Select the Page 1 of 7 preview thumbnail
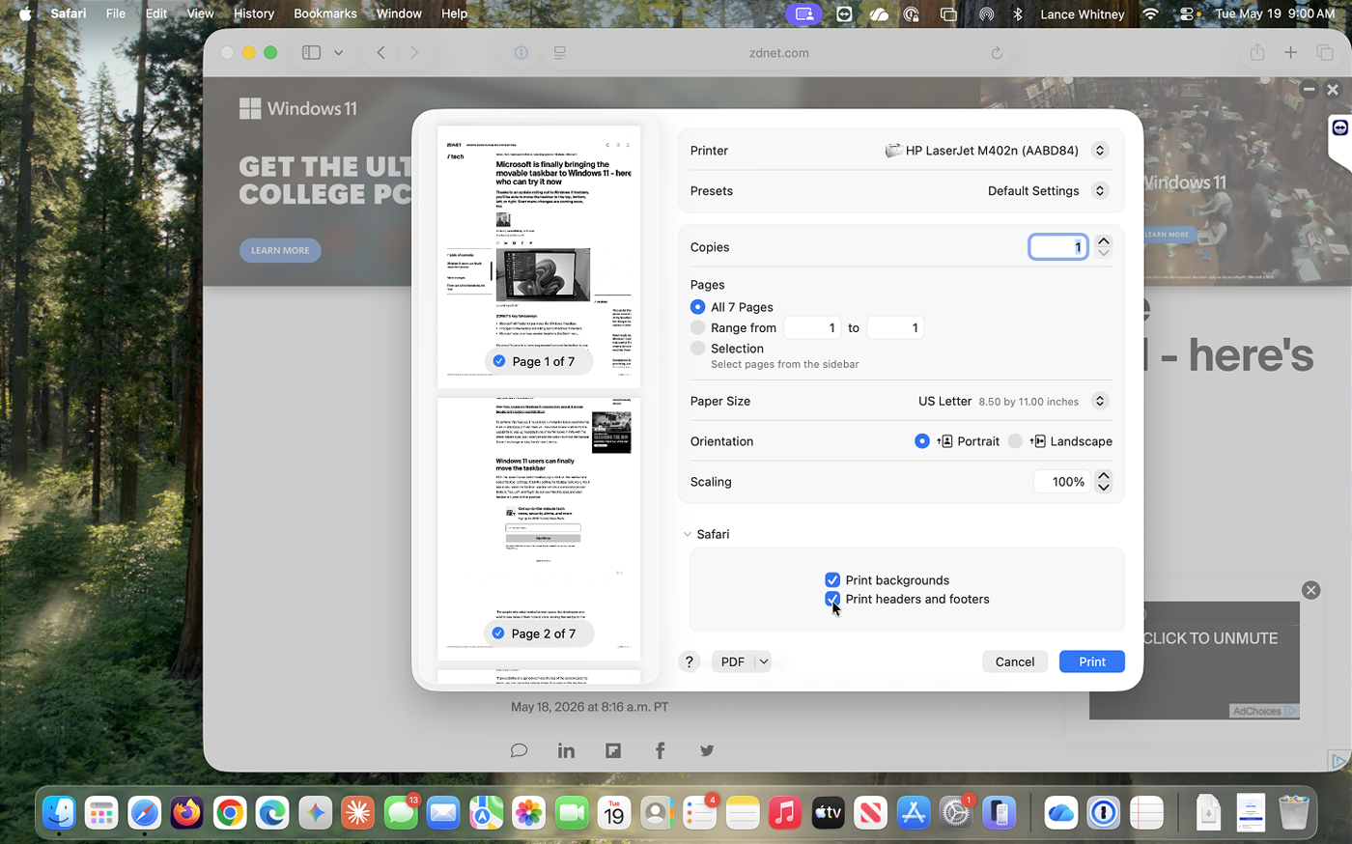Viewport: 1352px width, 844px height. point(539,257)
